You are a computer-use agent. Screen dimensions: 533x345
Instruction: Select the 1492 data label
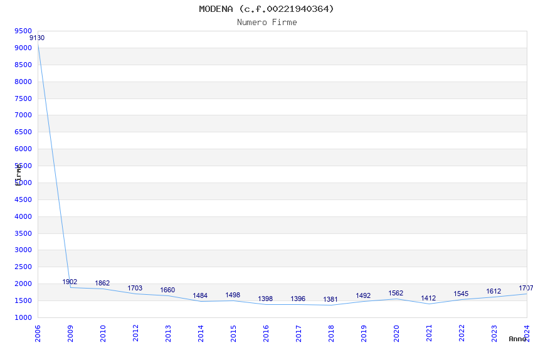(363, 295)
